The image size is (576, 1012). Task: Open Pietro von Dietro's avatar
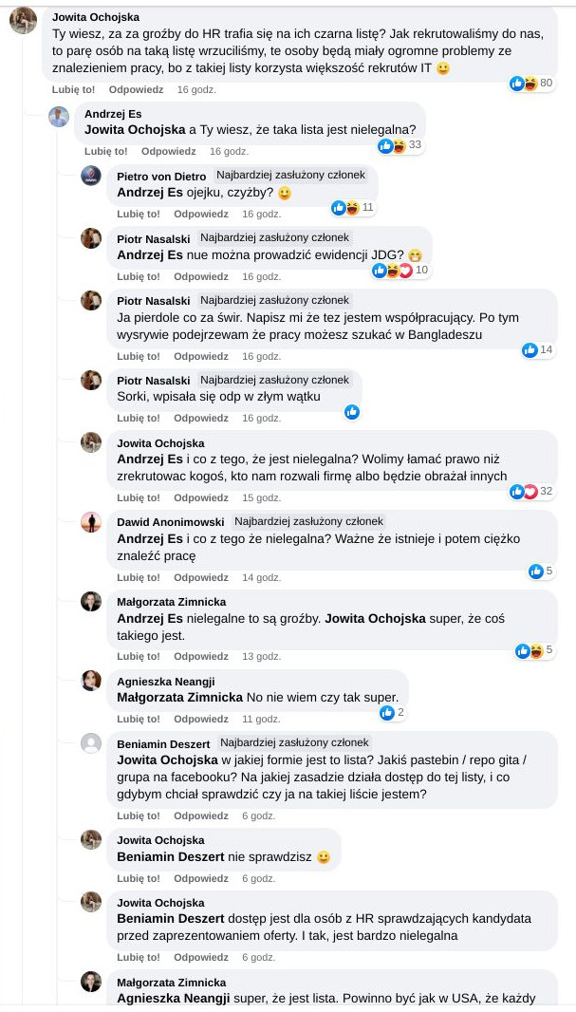tap(91, 176)
